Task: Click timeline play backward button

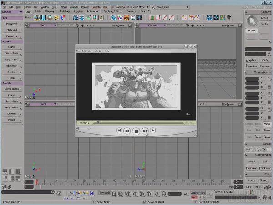Action: click(x=135, y=194)
